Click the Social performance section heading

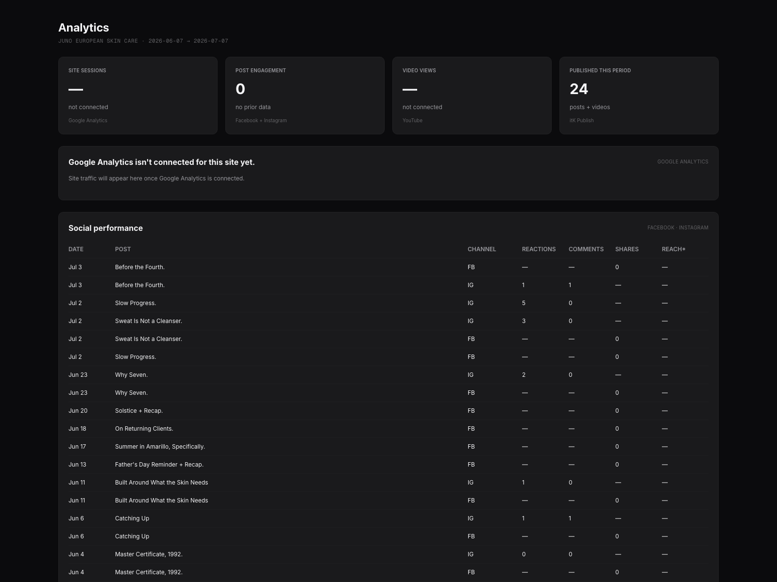105,228
